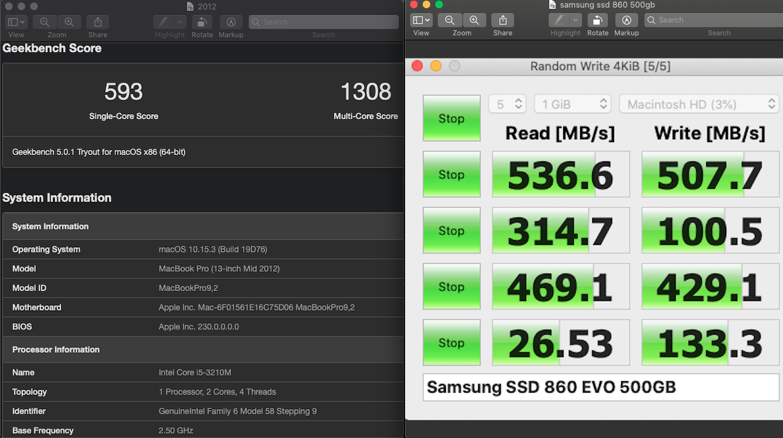Click the top Stop button beside the test count
This screenshot has width=783, height=438.
[x=452, y=118]
